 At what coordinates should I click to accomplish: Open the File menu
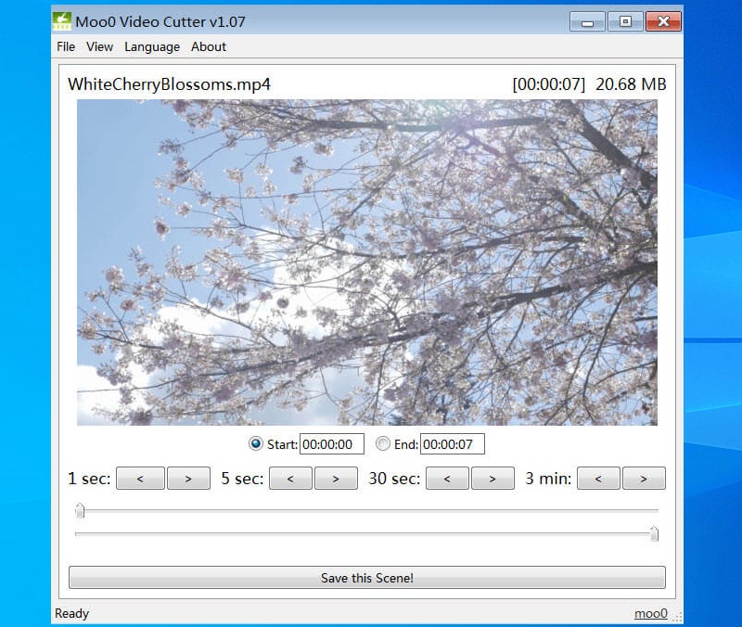tap(66, 46)
